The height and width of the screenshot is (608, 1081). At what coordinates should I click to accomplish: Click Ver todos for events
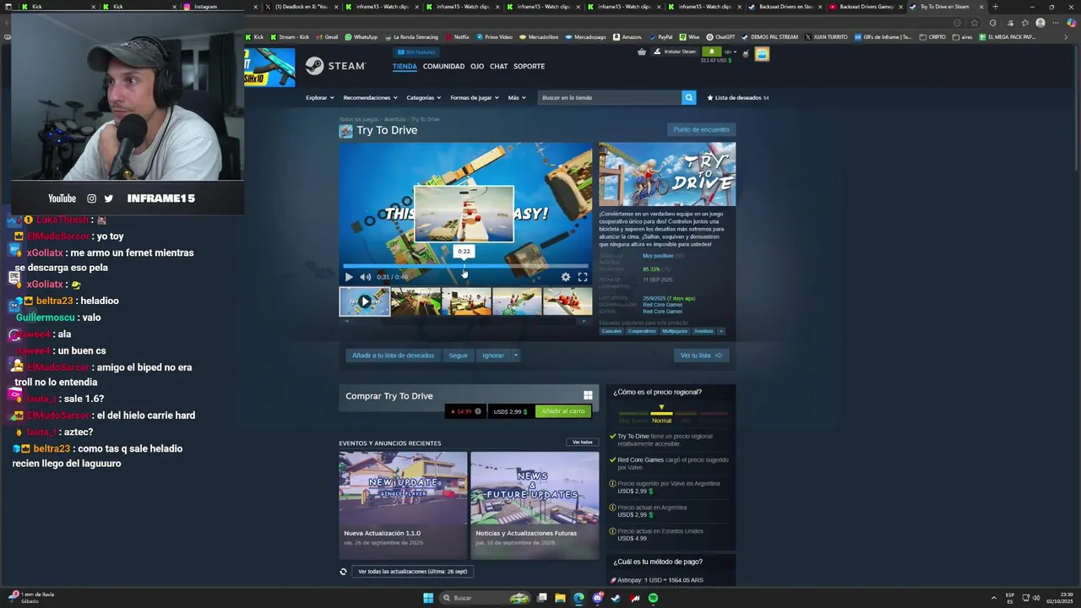pyautogui.click(x=583, y=442)
